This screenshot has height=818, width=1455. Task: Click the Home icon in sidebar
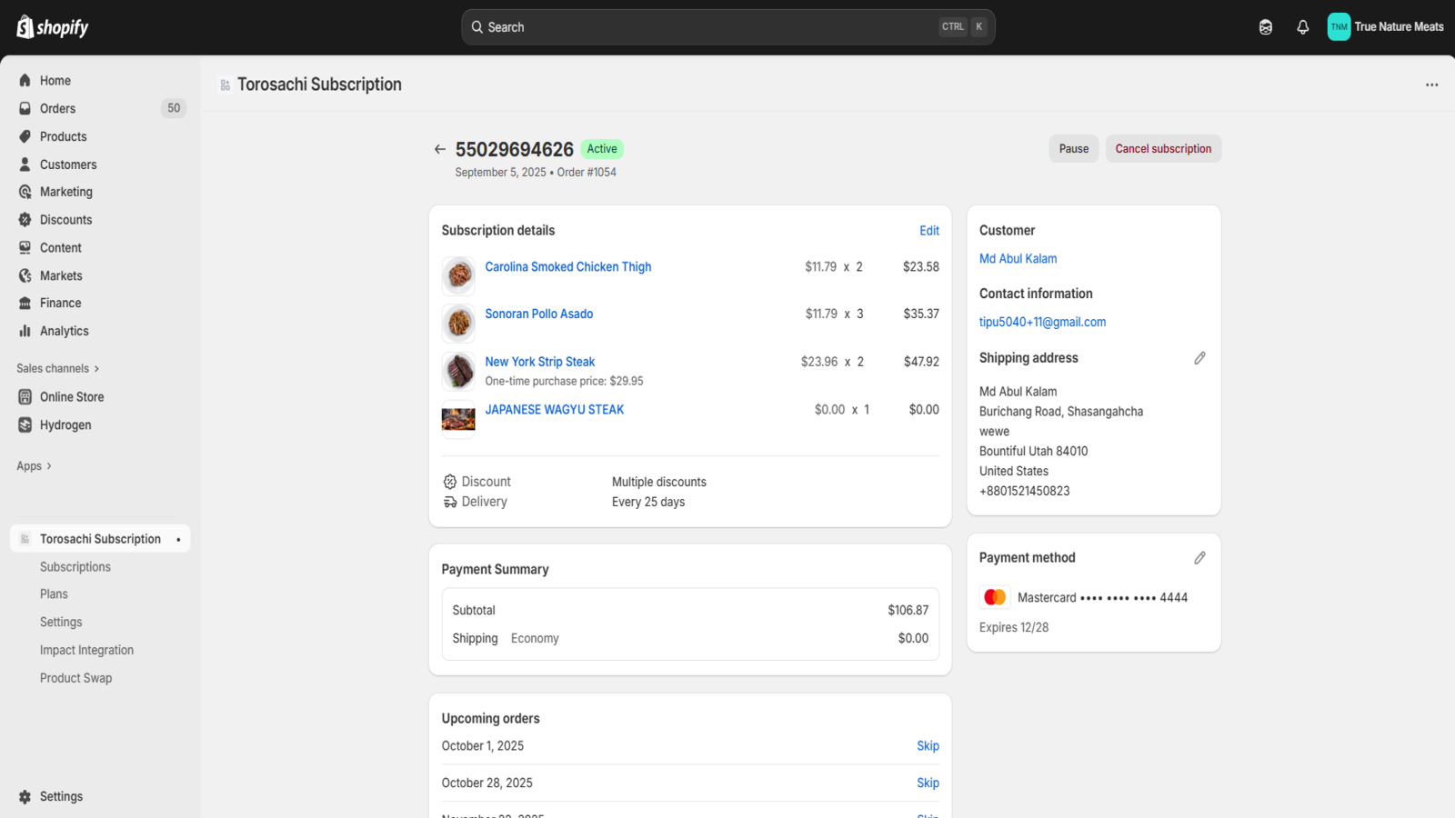25,81
